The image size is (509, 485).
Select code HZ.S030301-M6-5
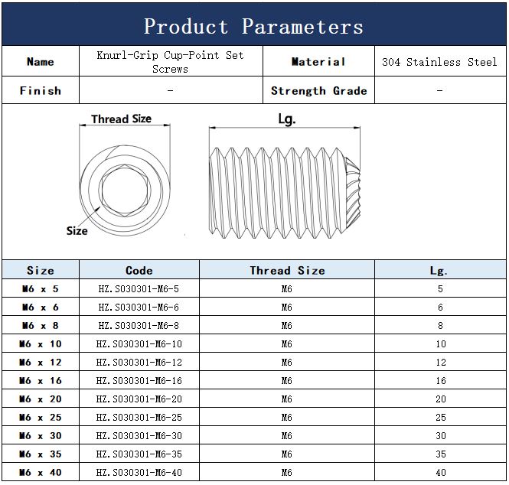tap(139, 289)
